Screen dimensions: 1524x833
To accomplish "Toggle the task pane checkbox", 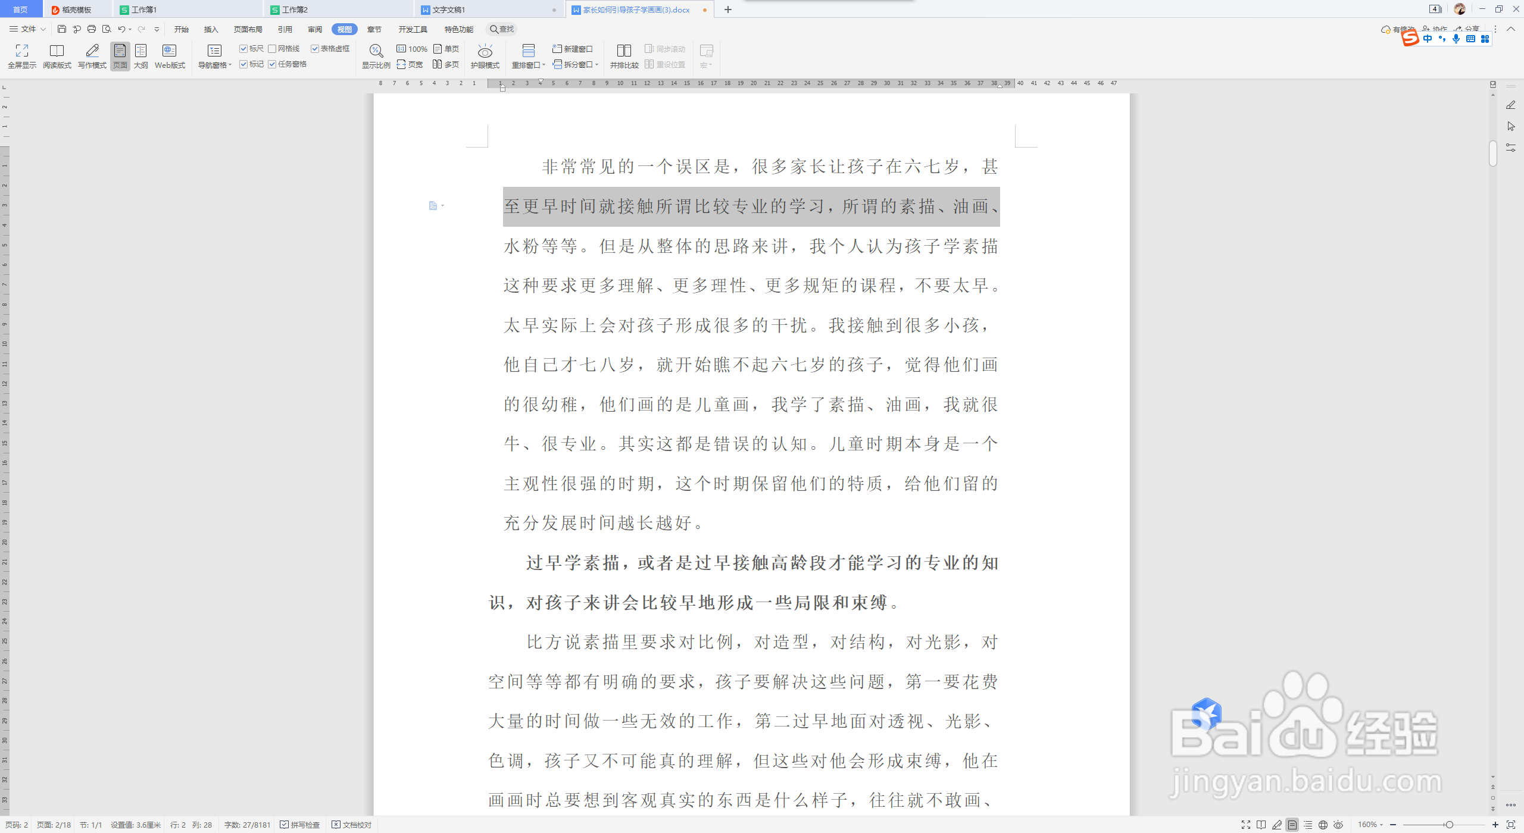I will pyautogui.click(x=272, y=64).
